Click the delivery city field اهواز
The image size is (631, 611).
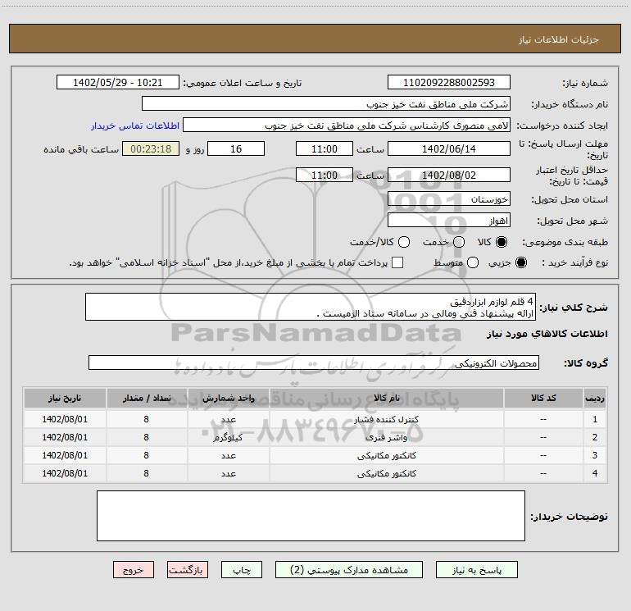[449, 221]
